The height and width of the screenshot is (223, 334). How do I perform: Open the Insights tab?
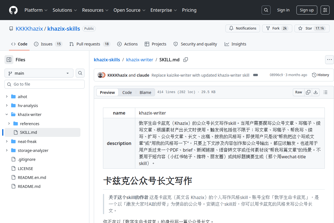(x=235, y=44)
